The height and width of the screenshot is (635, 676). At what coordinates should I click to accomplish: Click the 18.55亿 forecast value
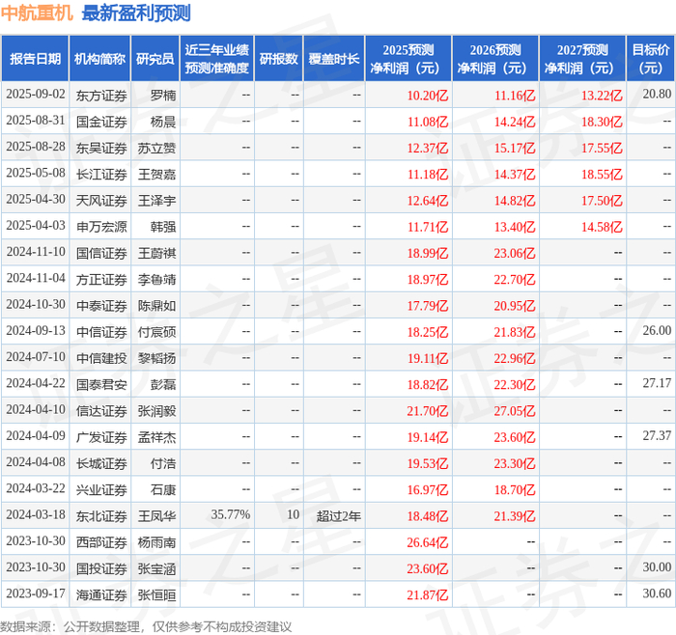[602, 174]
